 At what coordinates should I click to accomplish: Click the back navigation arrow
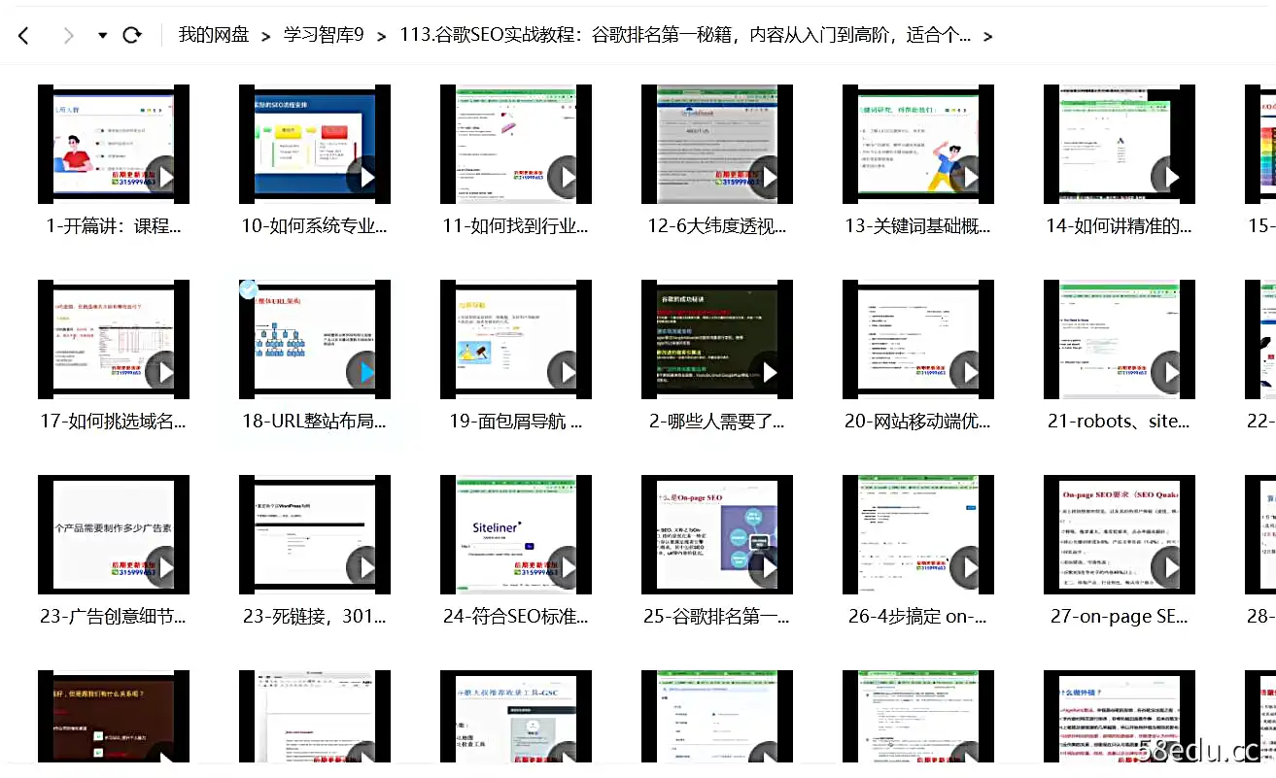point(23,34)
